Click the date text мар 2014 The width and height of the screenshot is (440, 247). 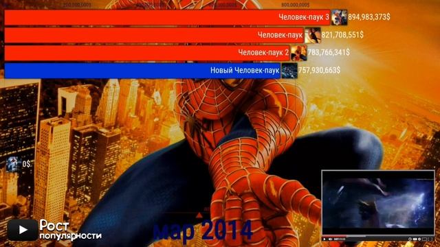coord(203,231)
